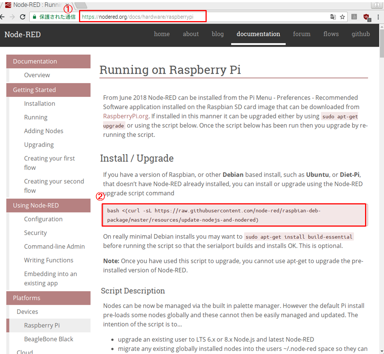
Task: Open Embedding into an existing app
Action: [50, 278]
